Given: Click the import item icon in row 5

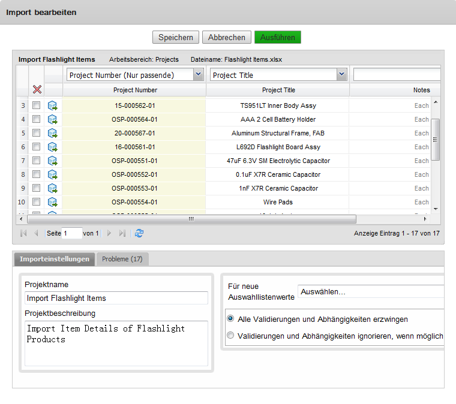Looking at the screenshot, I should (x=53, y=133).
